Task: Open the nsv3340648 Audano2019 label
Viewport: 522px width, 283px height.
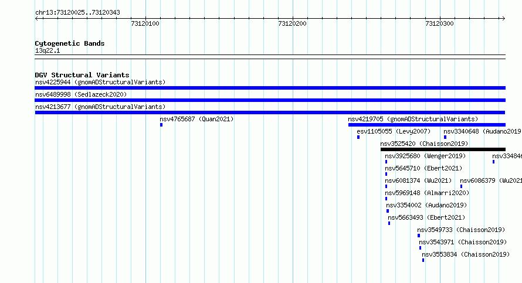Action: (x=482, y=131)
